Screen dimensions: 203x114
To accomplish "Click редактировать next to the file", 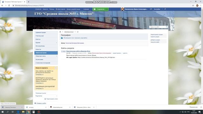I will (x=117, y=53).
